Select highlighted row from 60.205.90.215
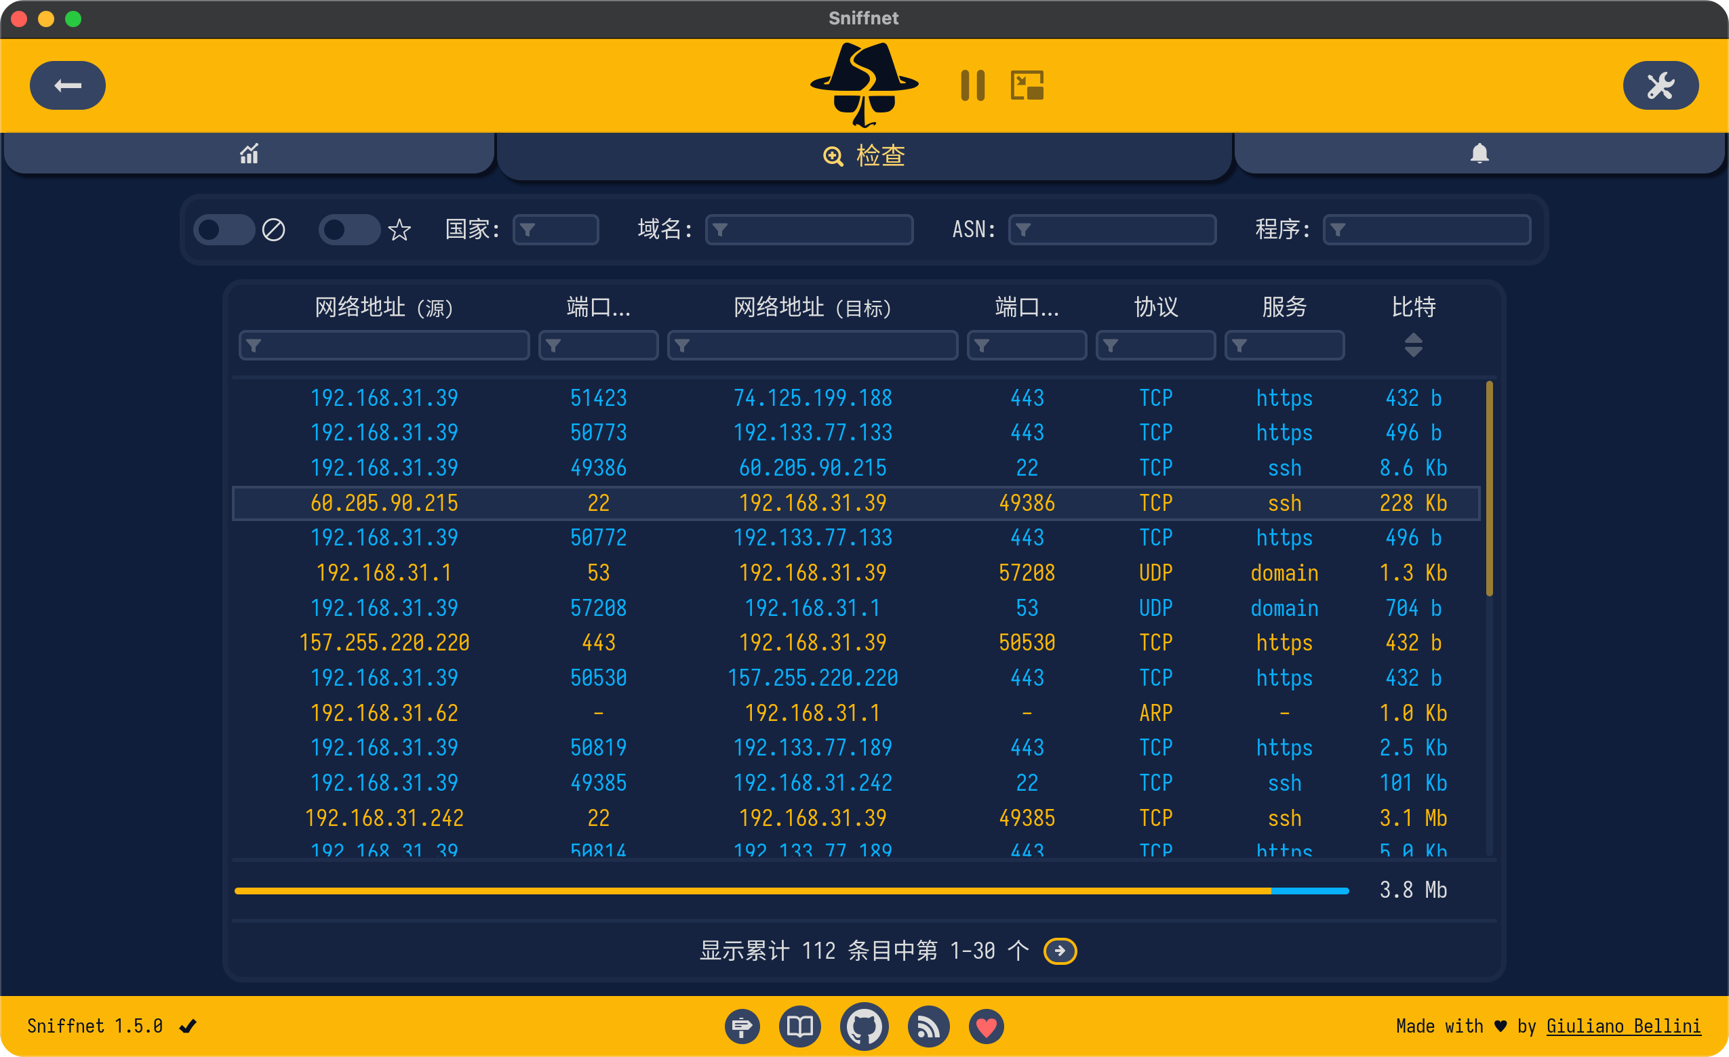 (x=856, y=503)
